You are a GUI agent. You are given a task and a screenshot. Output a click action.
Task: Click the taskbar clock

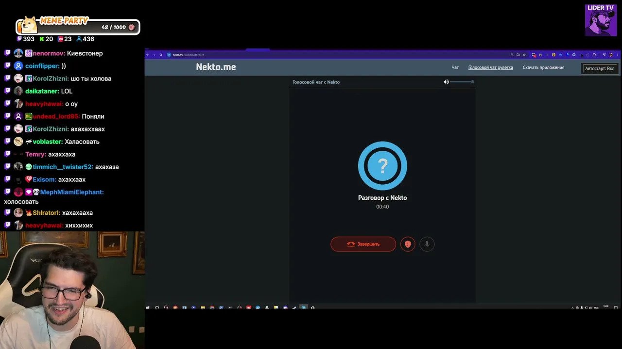(x=605, y=307)
